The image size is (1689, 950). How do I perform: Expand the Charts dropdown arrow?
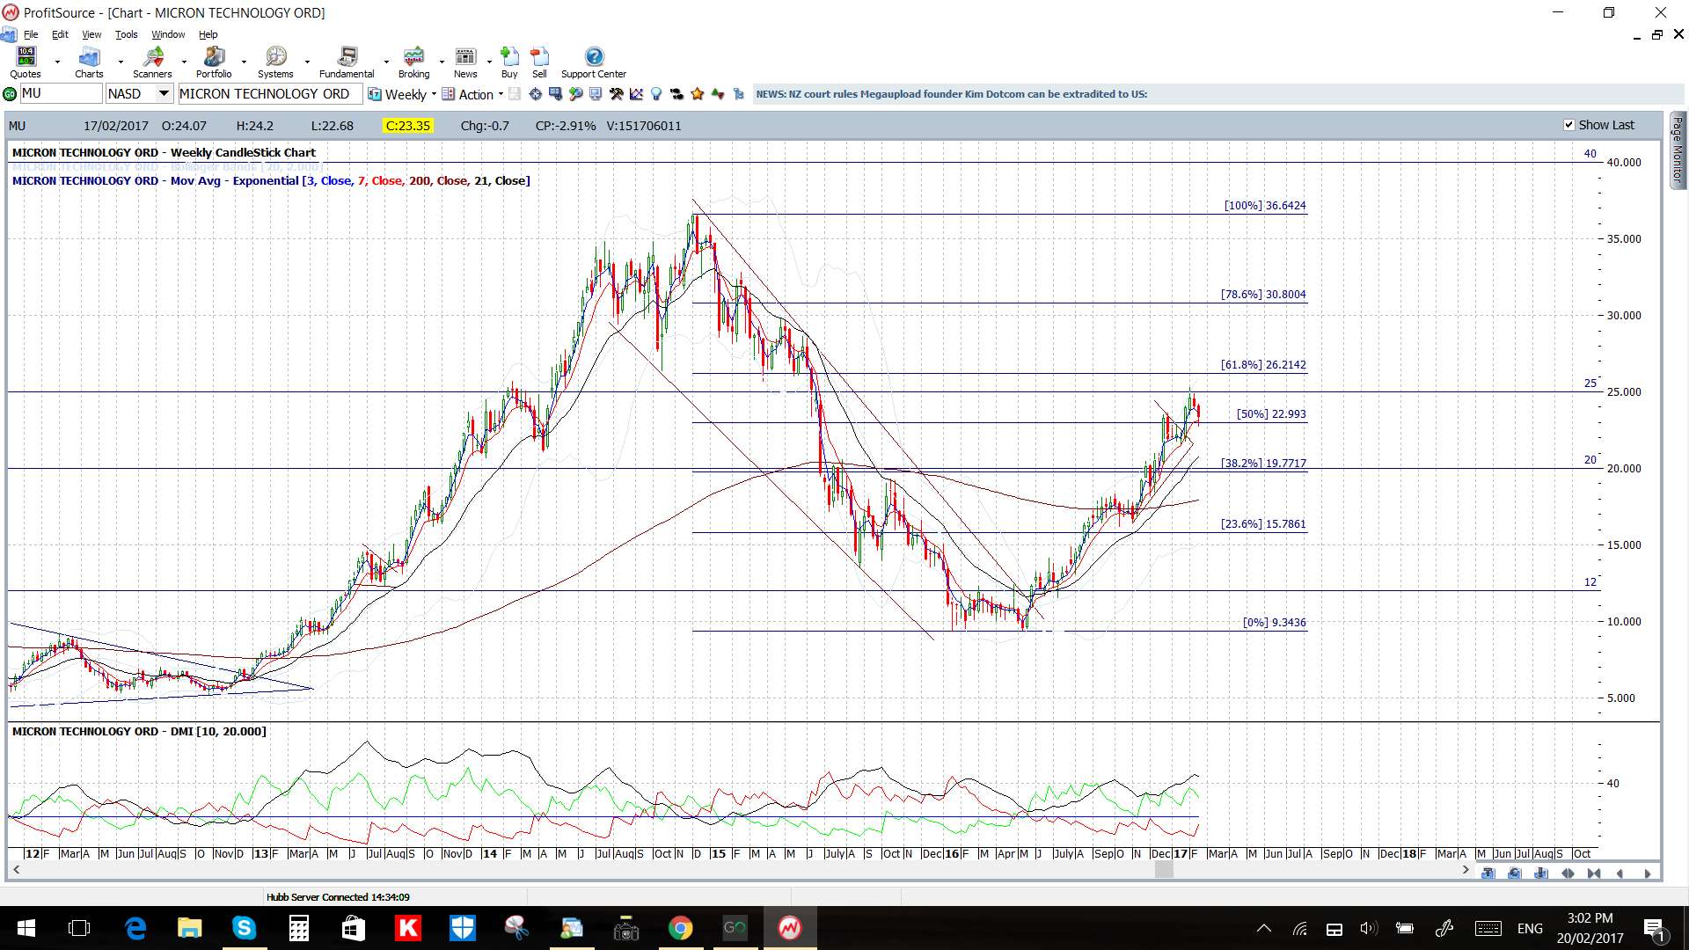coord(121,62)
